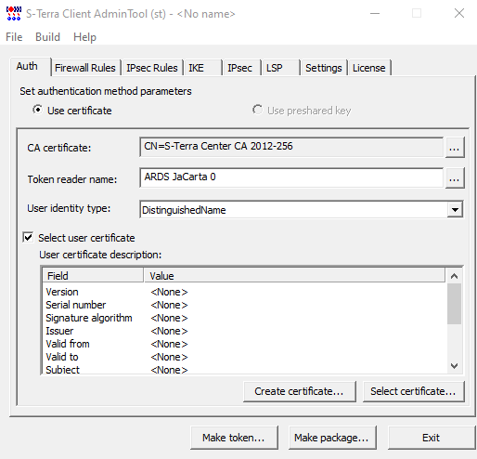Click the Field column header

tap(93, 275)
